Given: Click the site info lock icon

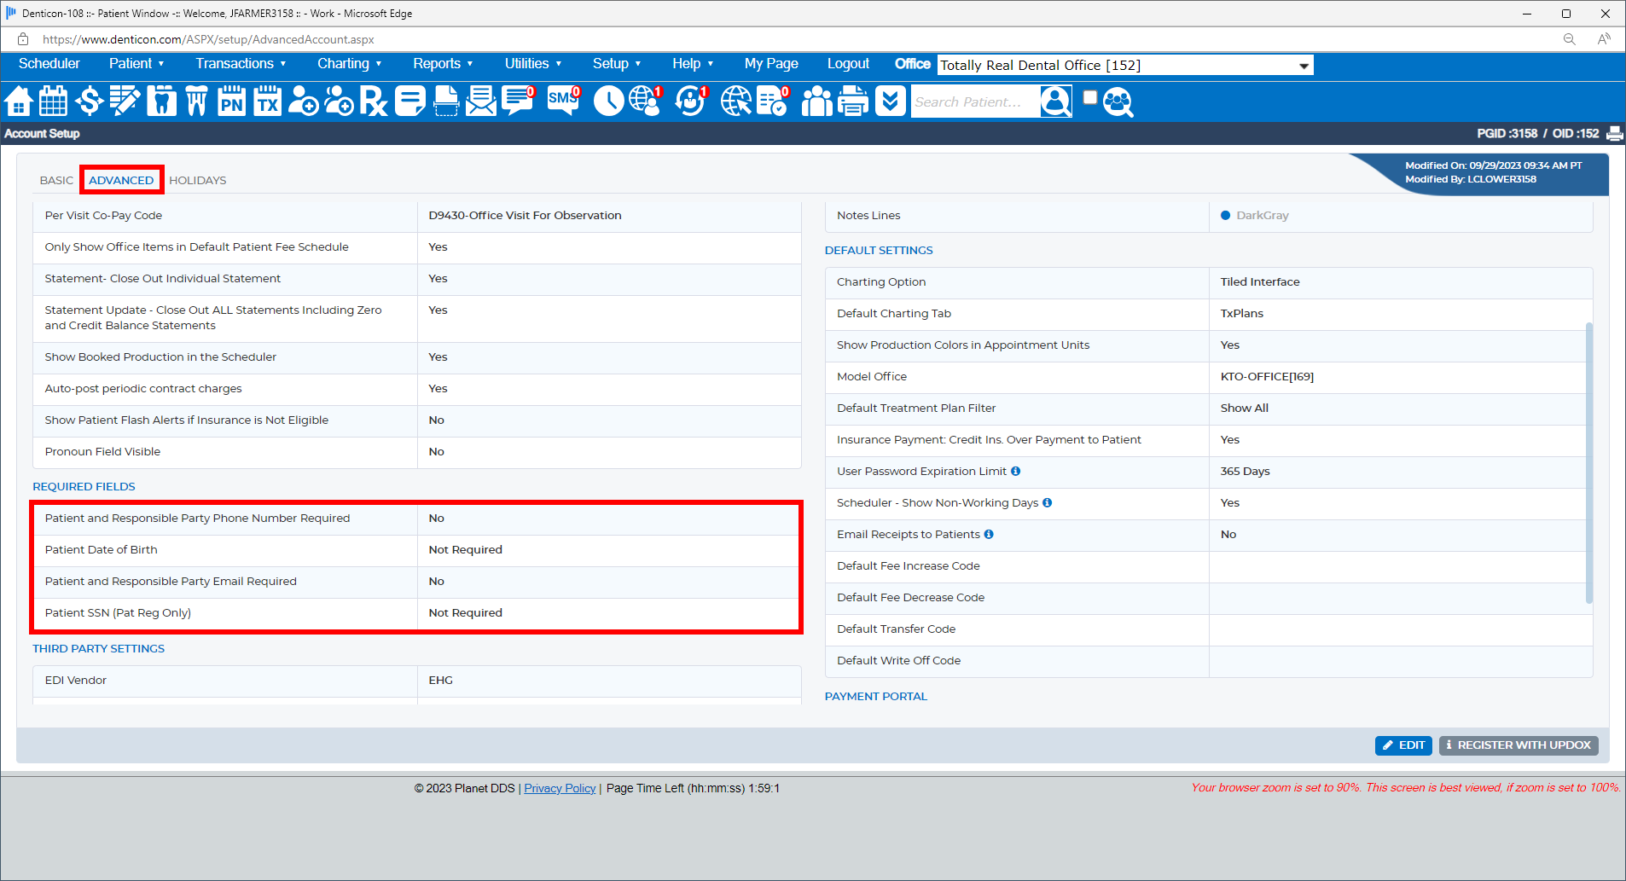Looking at the screenshot, I should click(23, 39).
